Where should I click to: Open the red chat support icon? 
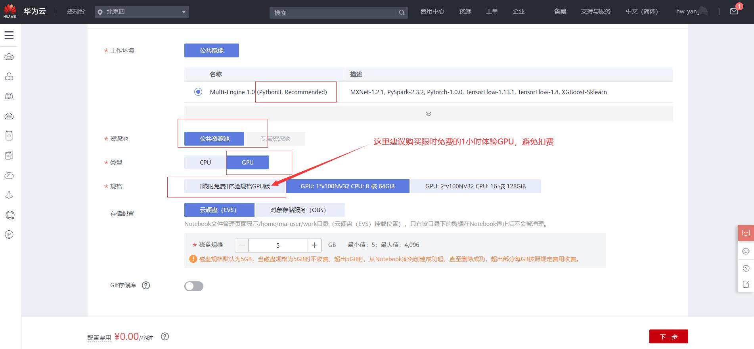coord(746,233)
